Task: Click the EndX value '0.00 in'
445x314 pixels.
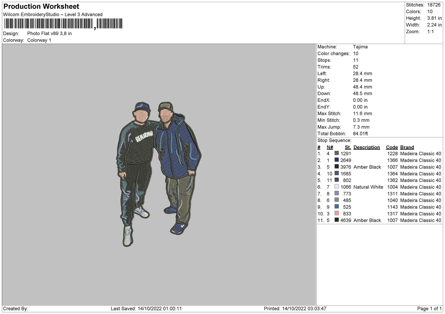Action: pos(360,100)
